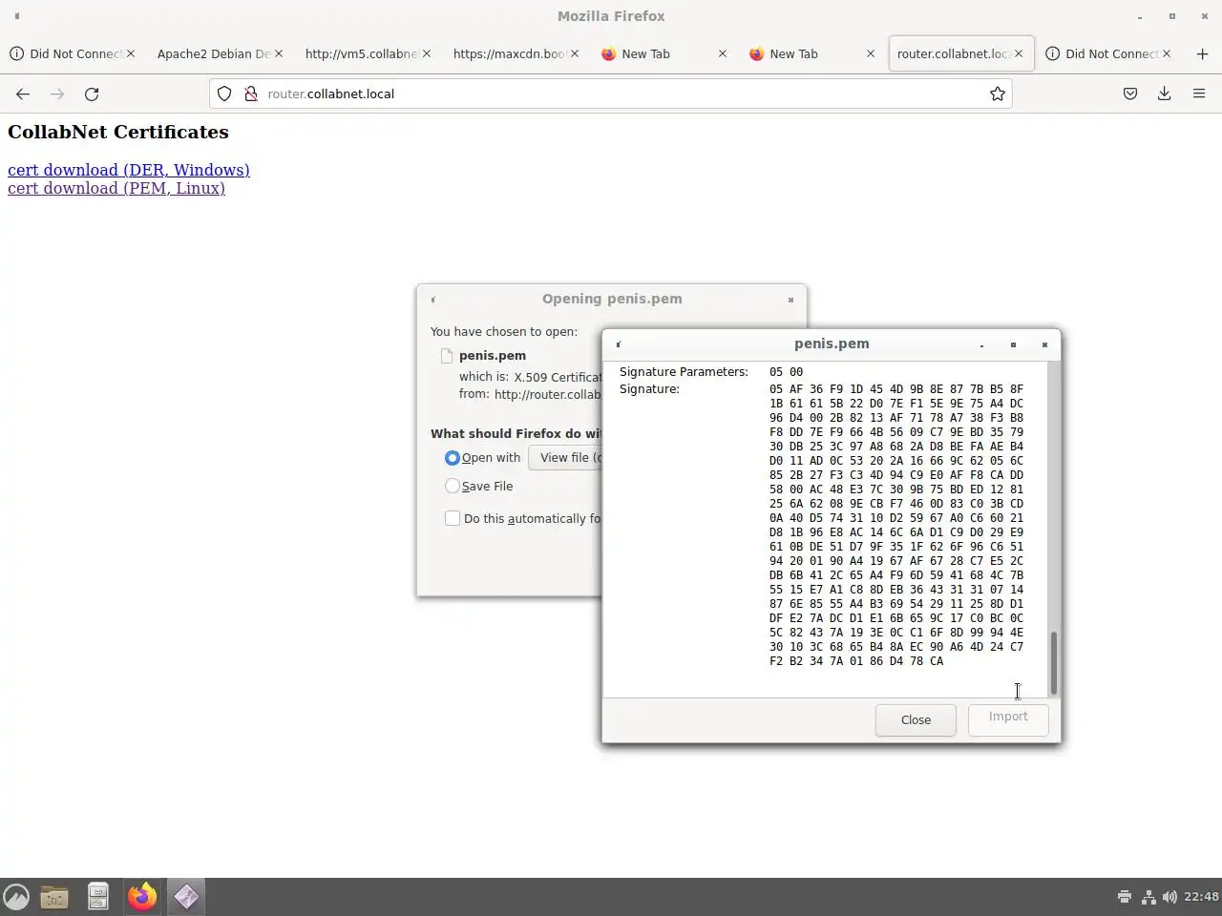Close the Apache2 Debian tab
Viewport: 1222px width, 916px height.
click(279, 53)
